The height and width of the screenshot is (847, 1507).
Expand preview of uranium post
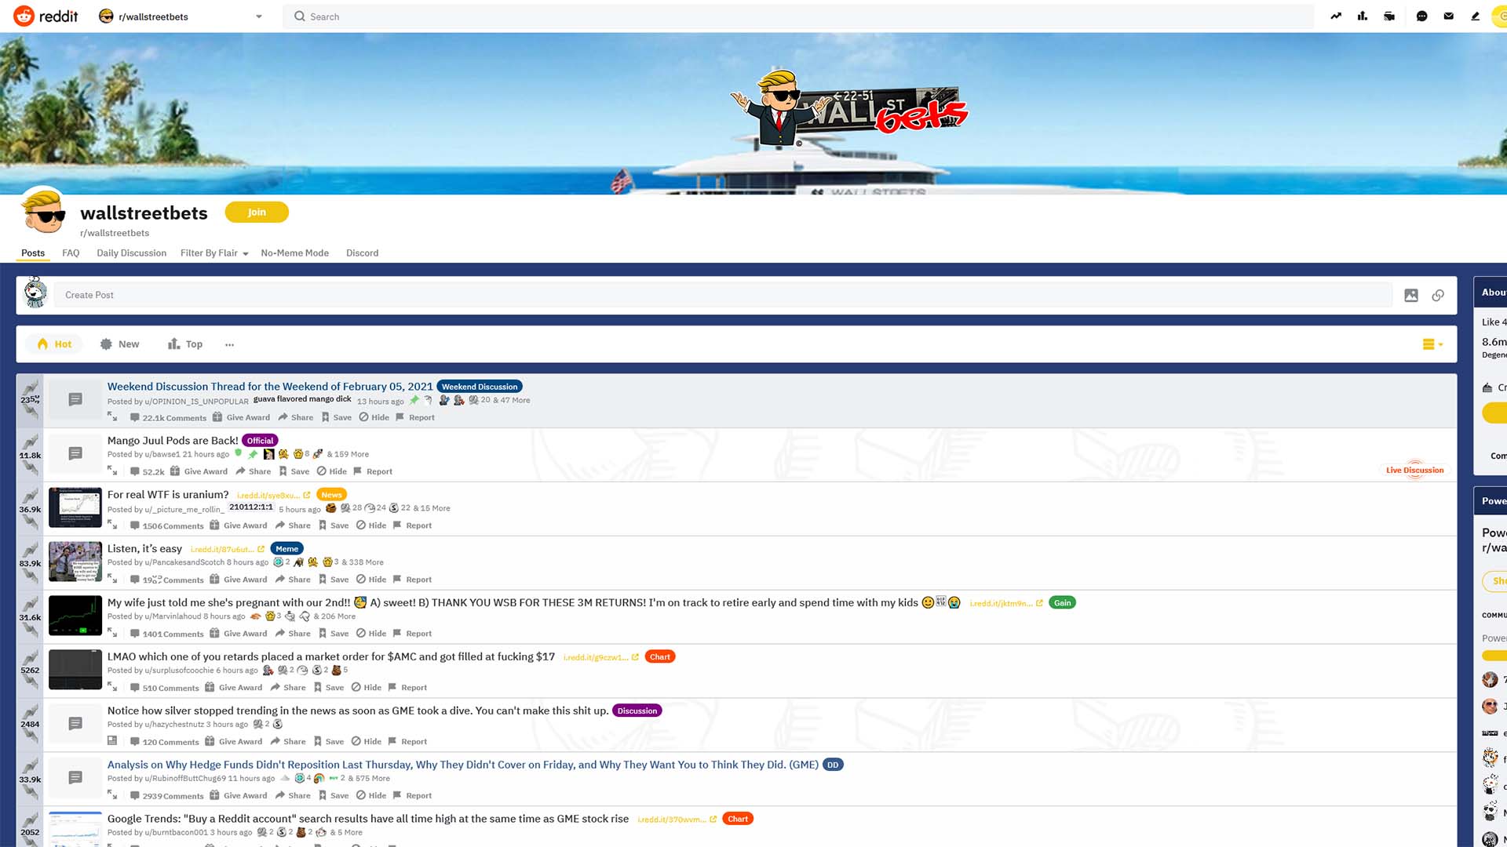(112, 525)
